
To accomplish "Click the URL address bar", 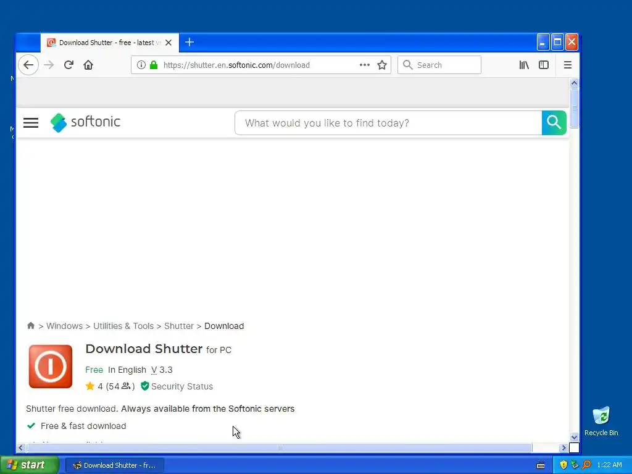I will point(260,65).
